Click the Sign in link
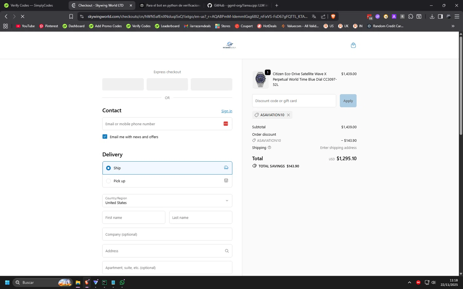Viewport: 463px width, 289px height. [x=227, y=111]
